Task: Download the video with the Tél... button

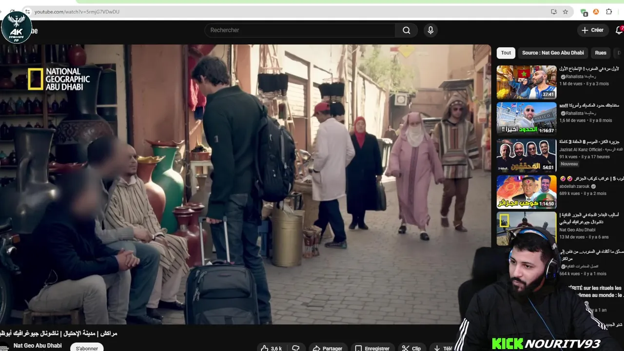Action: [x=443, y=348]
